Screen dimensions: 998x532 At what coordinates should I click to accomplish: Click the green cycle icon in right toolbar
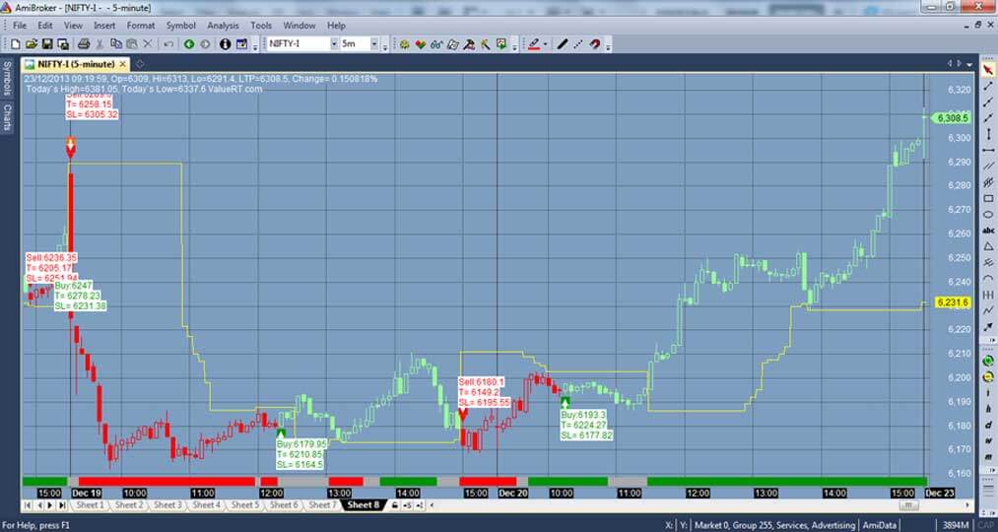pos(988,361)
